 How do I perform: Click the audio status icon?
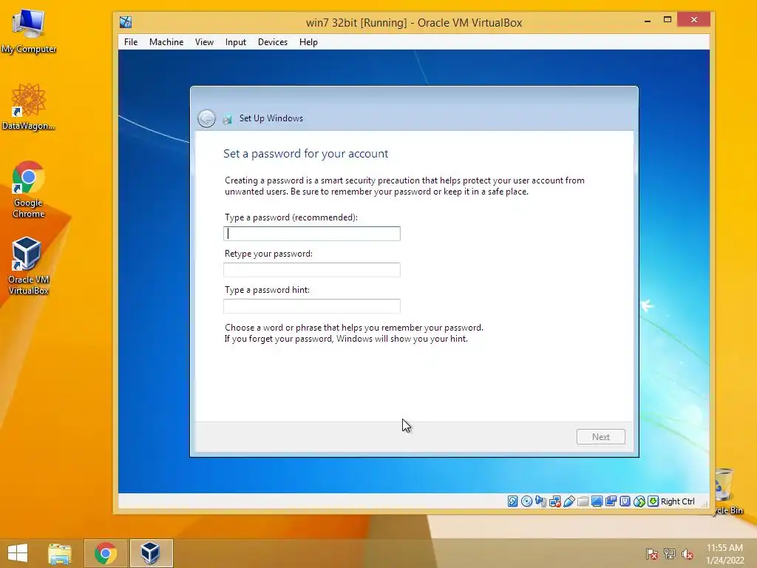tap(540, 501)
